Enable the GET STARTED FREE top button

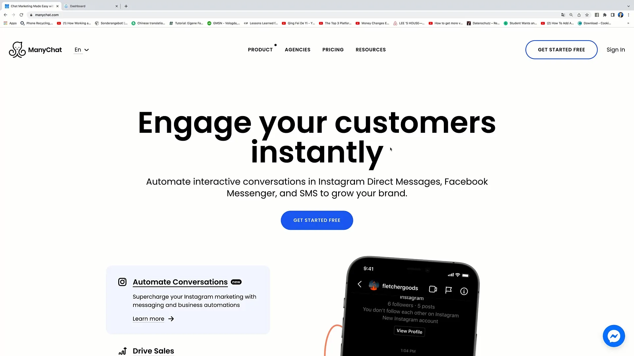(x=561, y=49)
